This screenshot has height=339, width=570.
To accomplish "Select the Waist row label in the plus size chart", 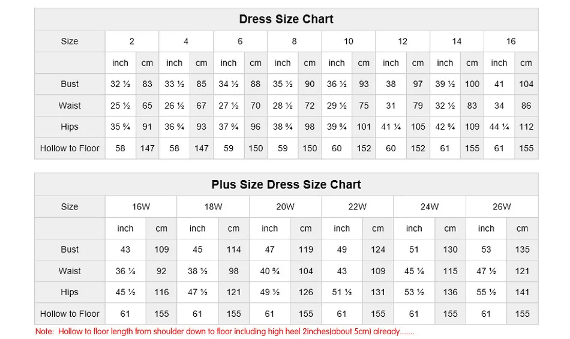I will pyautogui.click(x=70, y=271).
